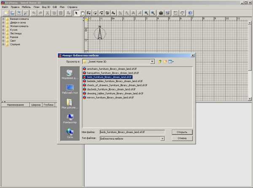The height and width of the screenshot is (188, 253).
Task: Open the 'Тип файлов' file type dropdown
Action: click(162, 138)
